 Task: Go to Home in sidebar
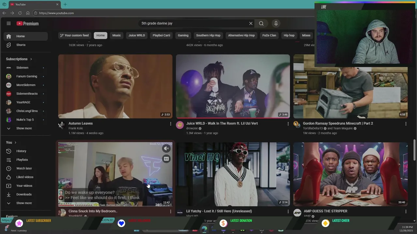(25, 36)
